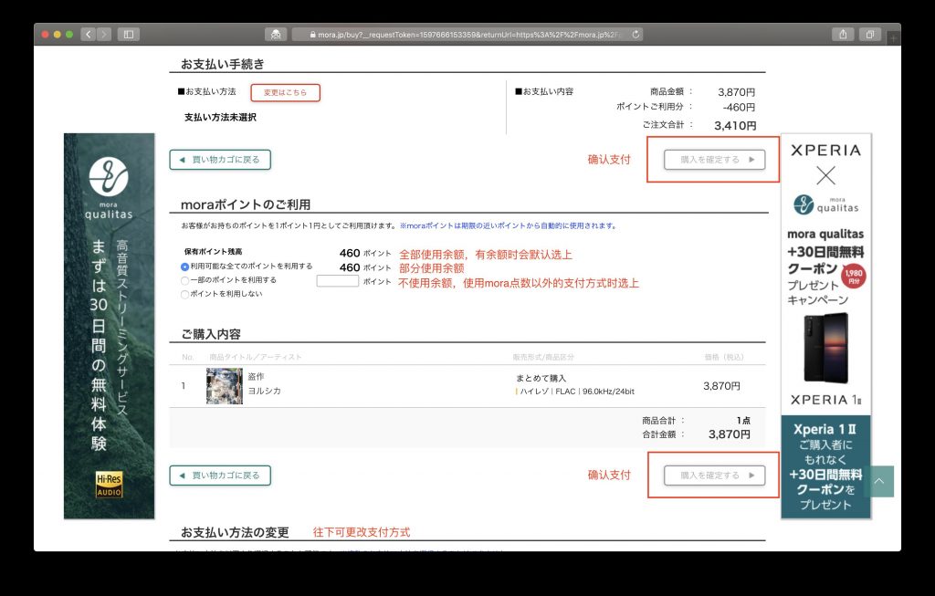
Task: Click the Xperia 1 II phone image
Action: tap(825, 348)
